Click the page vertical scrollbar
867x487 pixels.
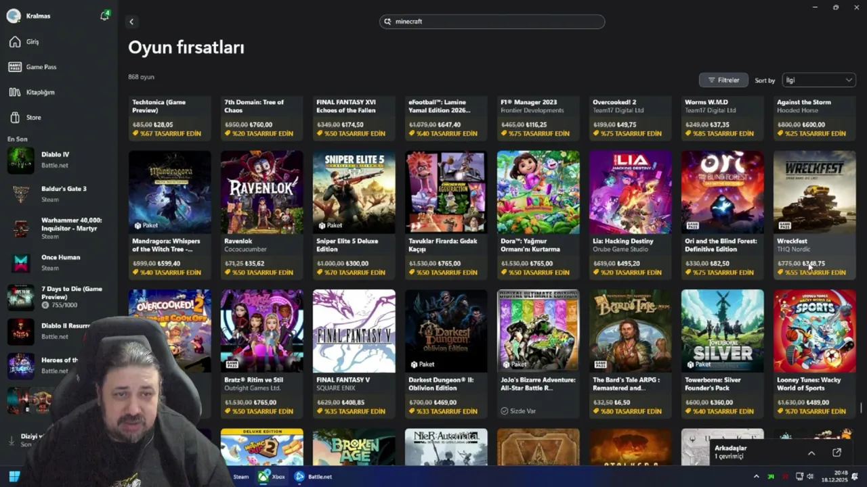click(862, 408)
